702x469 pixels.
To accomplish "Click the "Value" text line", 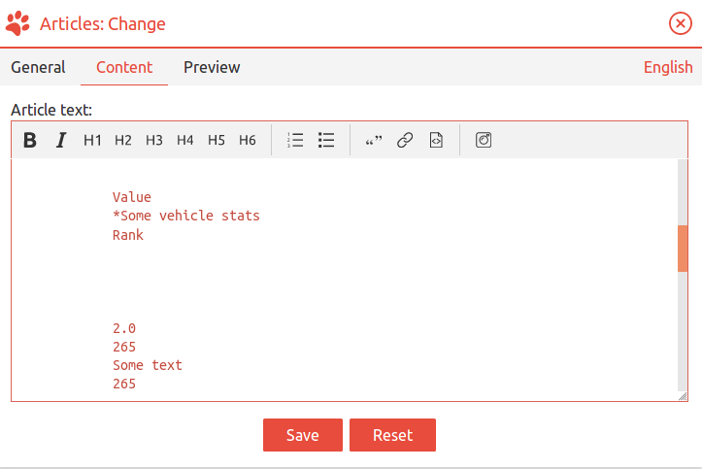I will point(132,197).
